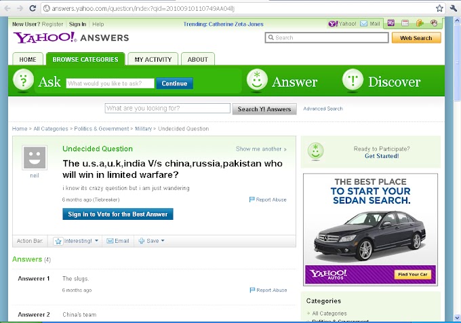Click the Ask question-mark circle icon
The image size is (461, 323).
click(x=23, y=79)
